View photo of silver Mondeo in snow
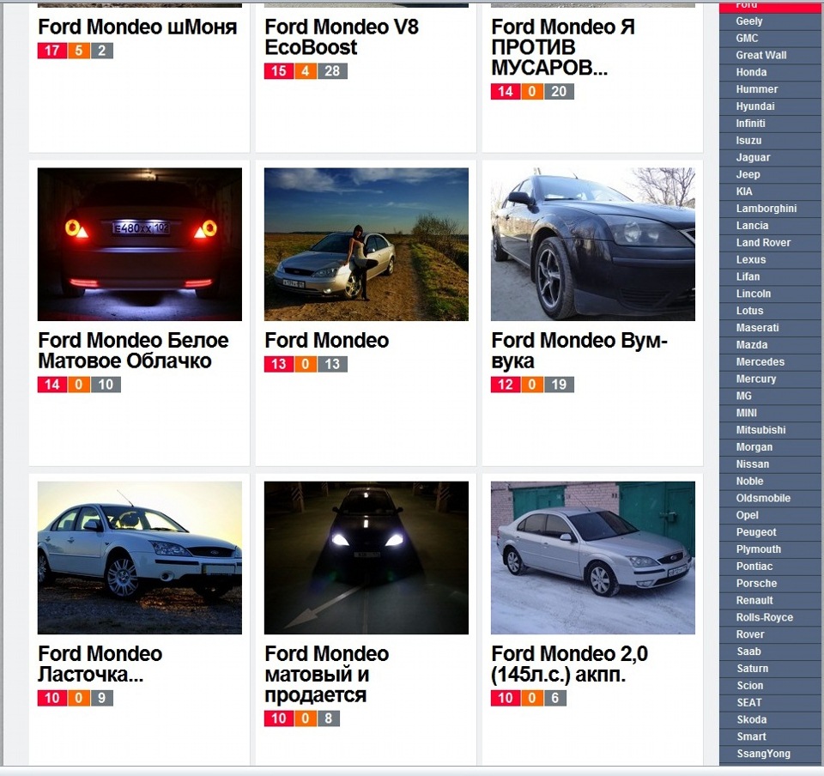Image resolution: width=824 pixels, height=776 pixels. coord(593,558)
